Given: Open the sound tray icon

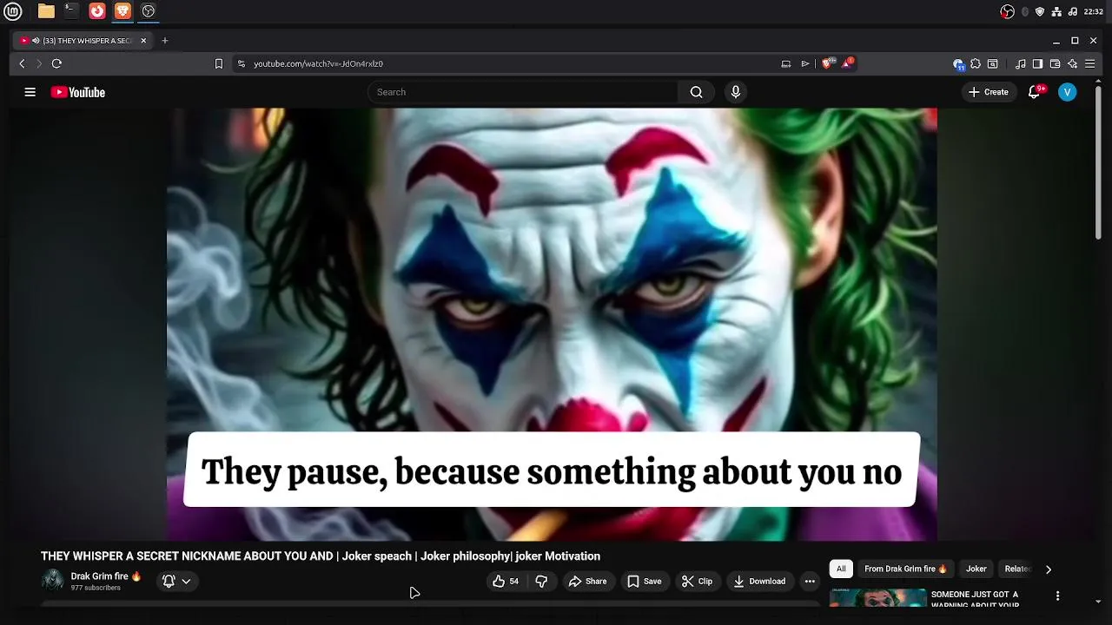Looking at the screenshot, I should 1073,11.
